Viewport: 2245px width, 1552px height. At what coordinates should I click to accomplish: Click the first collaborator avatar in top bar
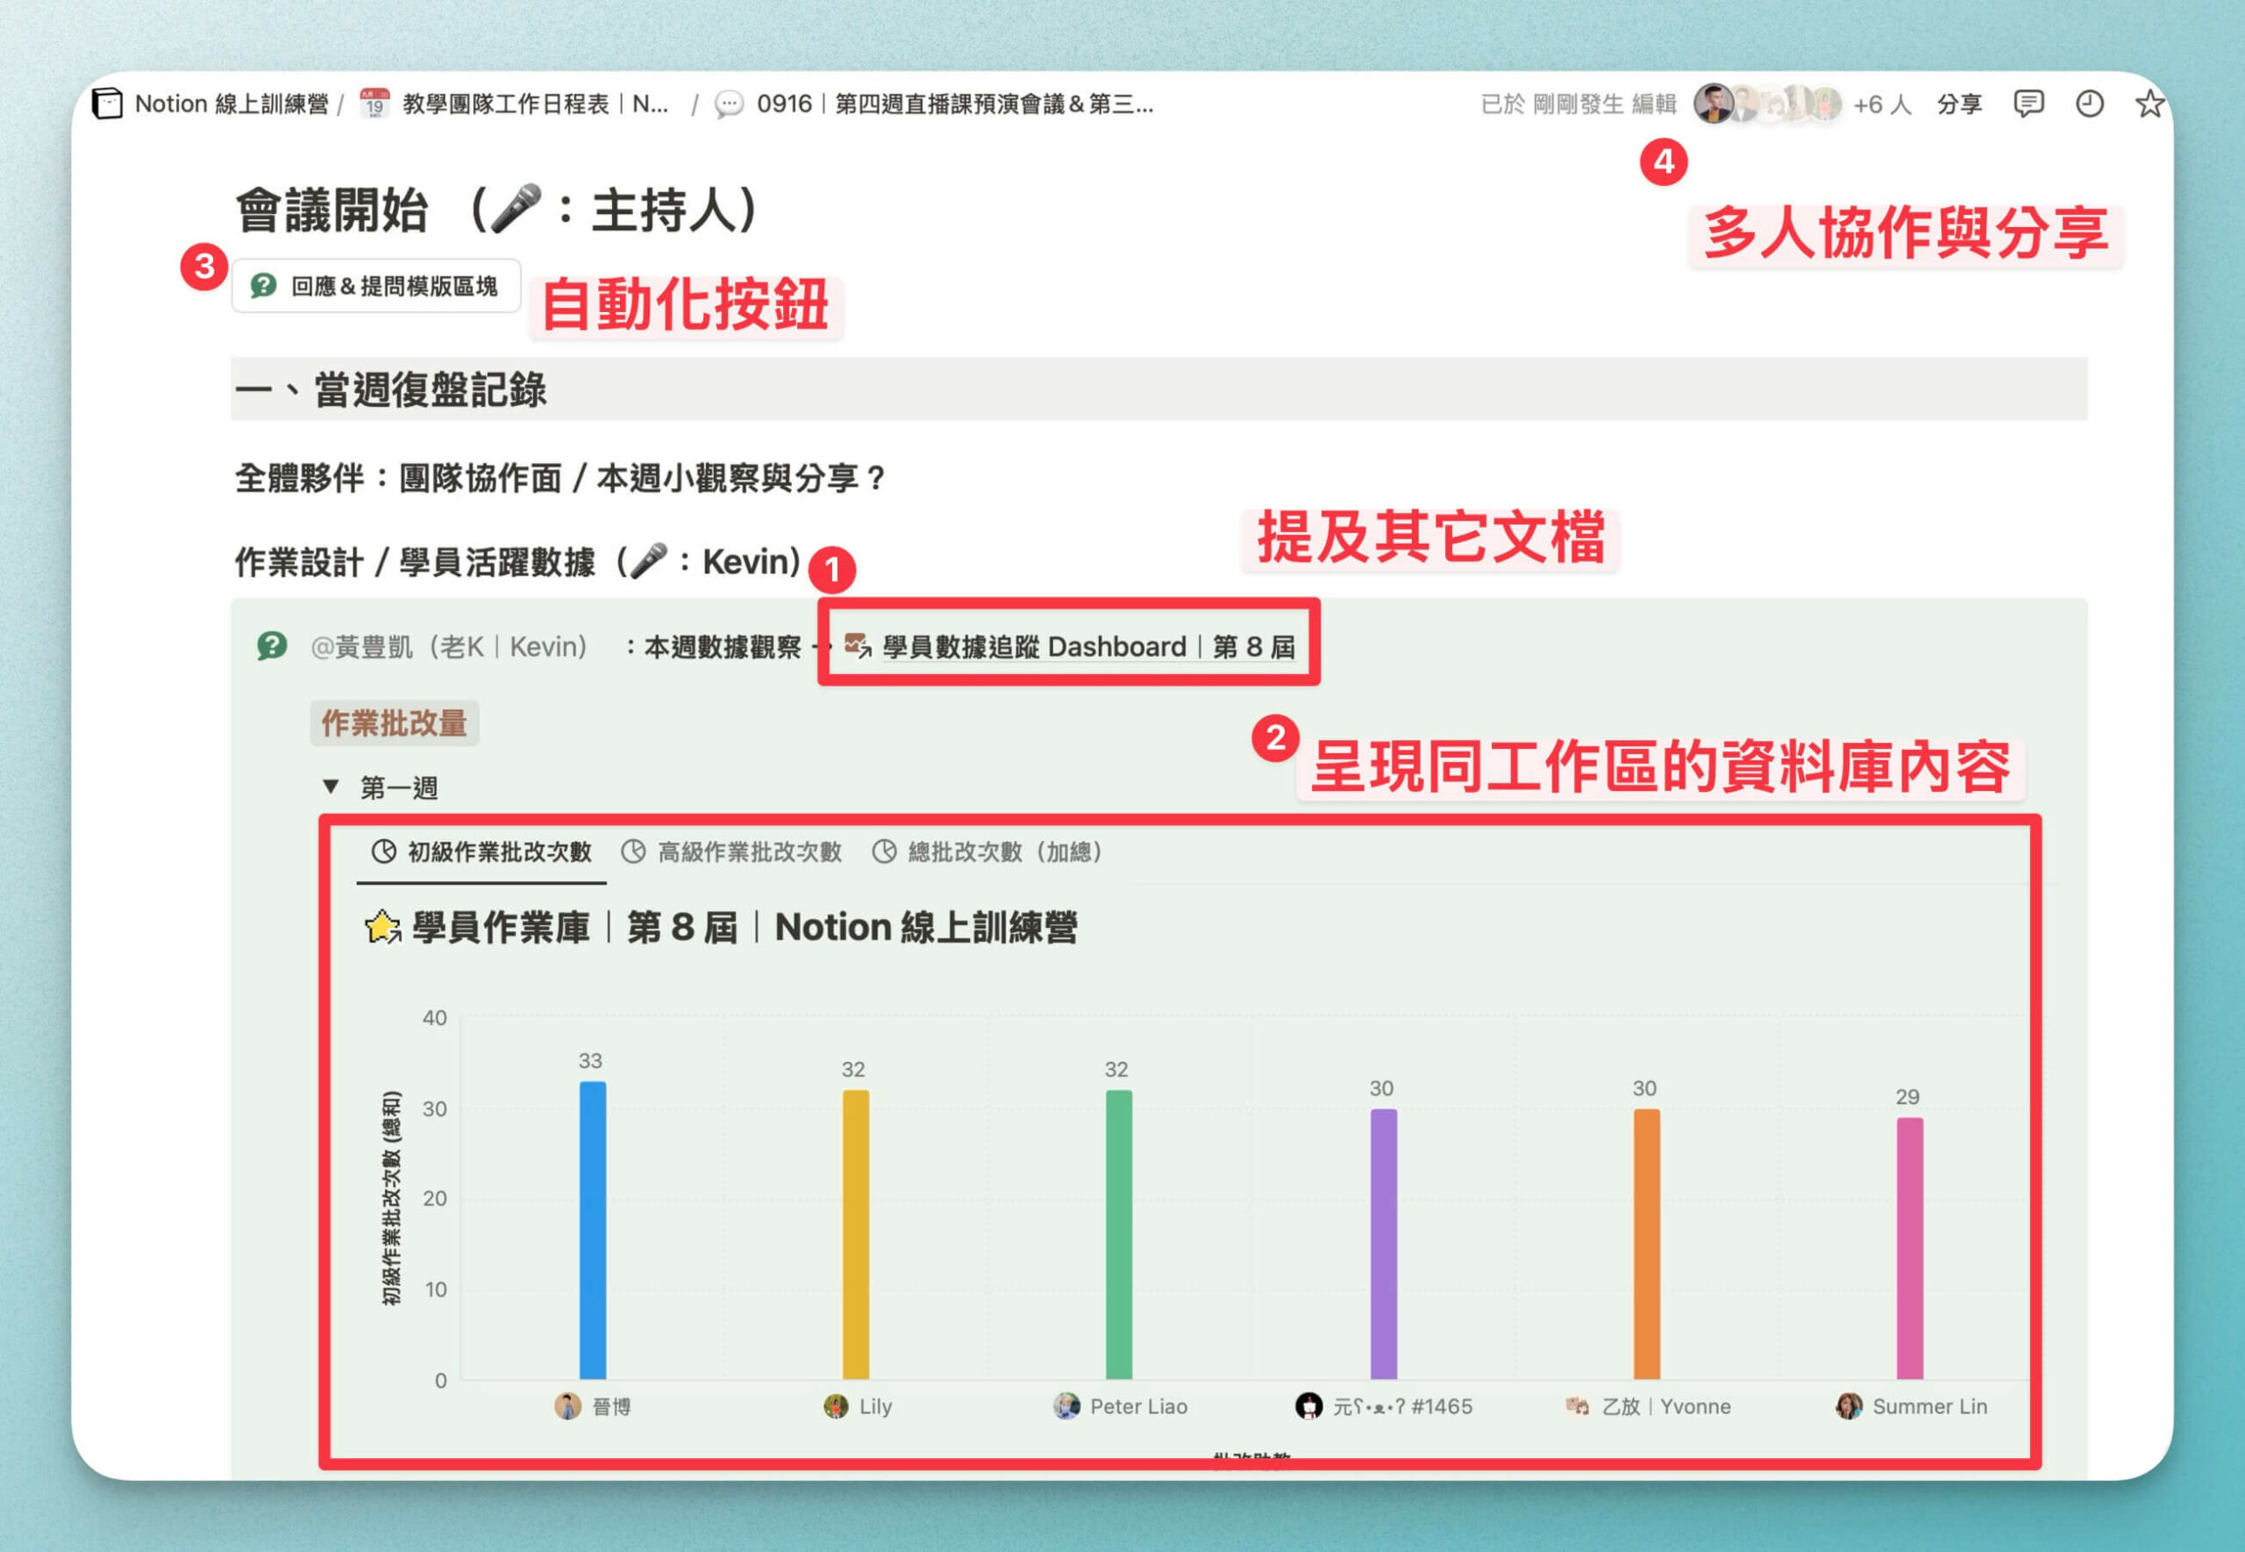(1714, 103)
